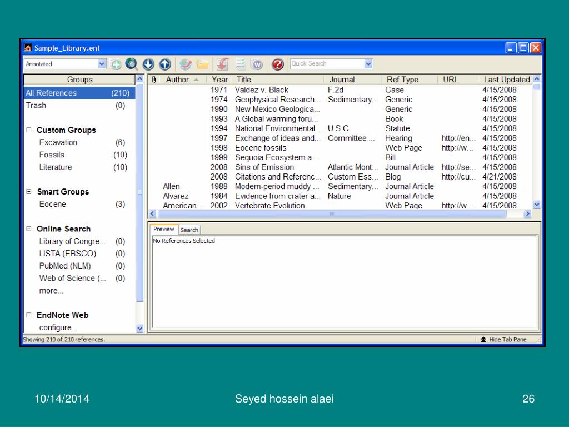Select the New Mexico Geologica... reference row
569x427 pixels.
tap(340, 109)
